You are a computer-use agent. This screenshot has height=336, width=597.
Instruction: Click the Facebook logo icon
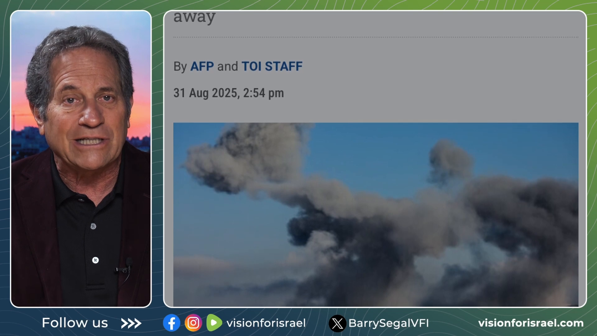171,323
